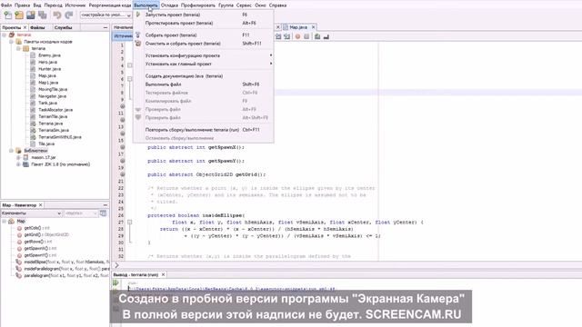Viewport: 582px width, 327px height.
Task: Select Запустить проект (terraria) menu item
Action: click(204, 15)
